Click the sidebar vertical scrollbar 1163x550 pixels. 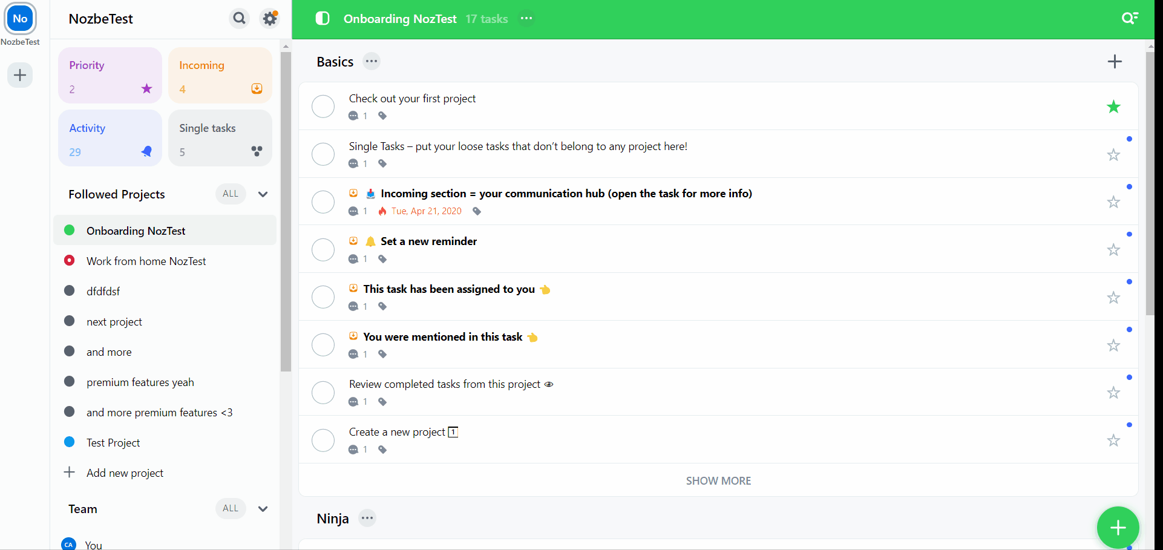coord(286,211)
